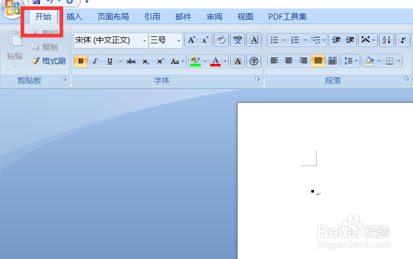Toggle Superscript formatting
This screenshot has width=413, height=259.
(x=160, y=61)
